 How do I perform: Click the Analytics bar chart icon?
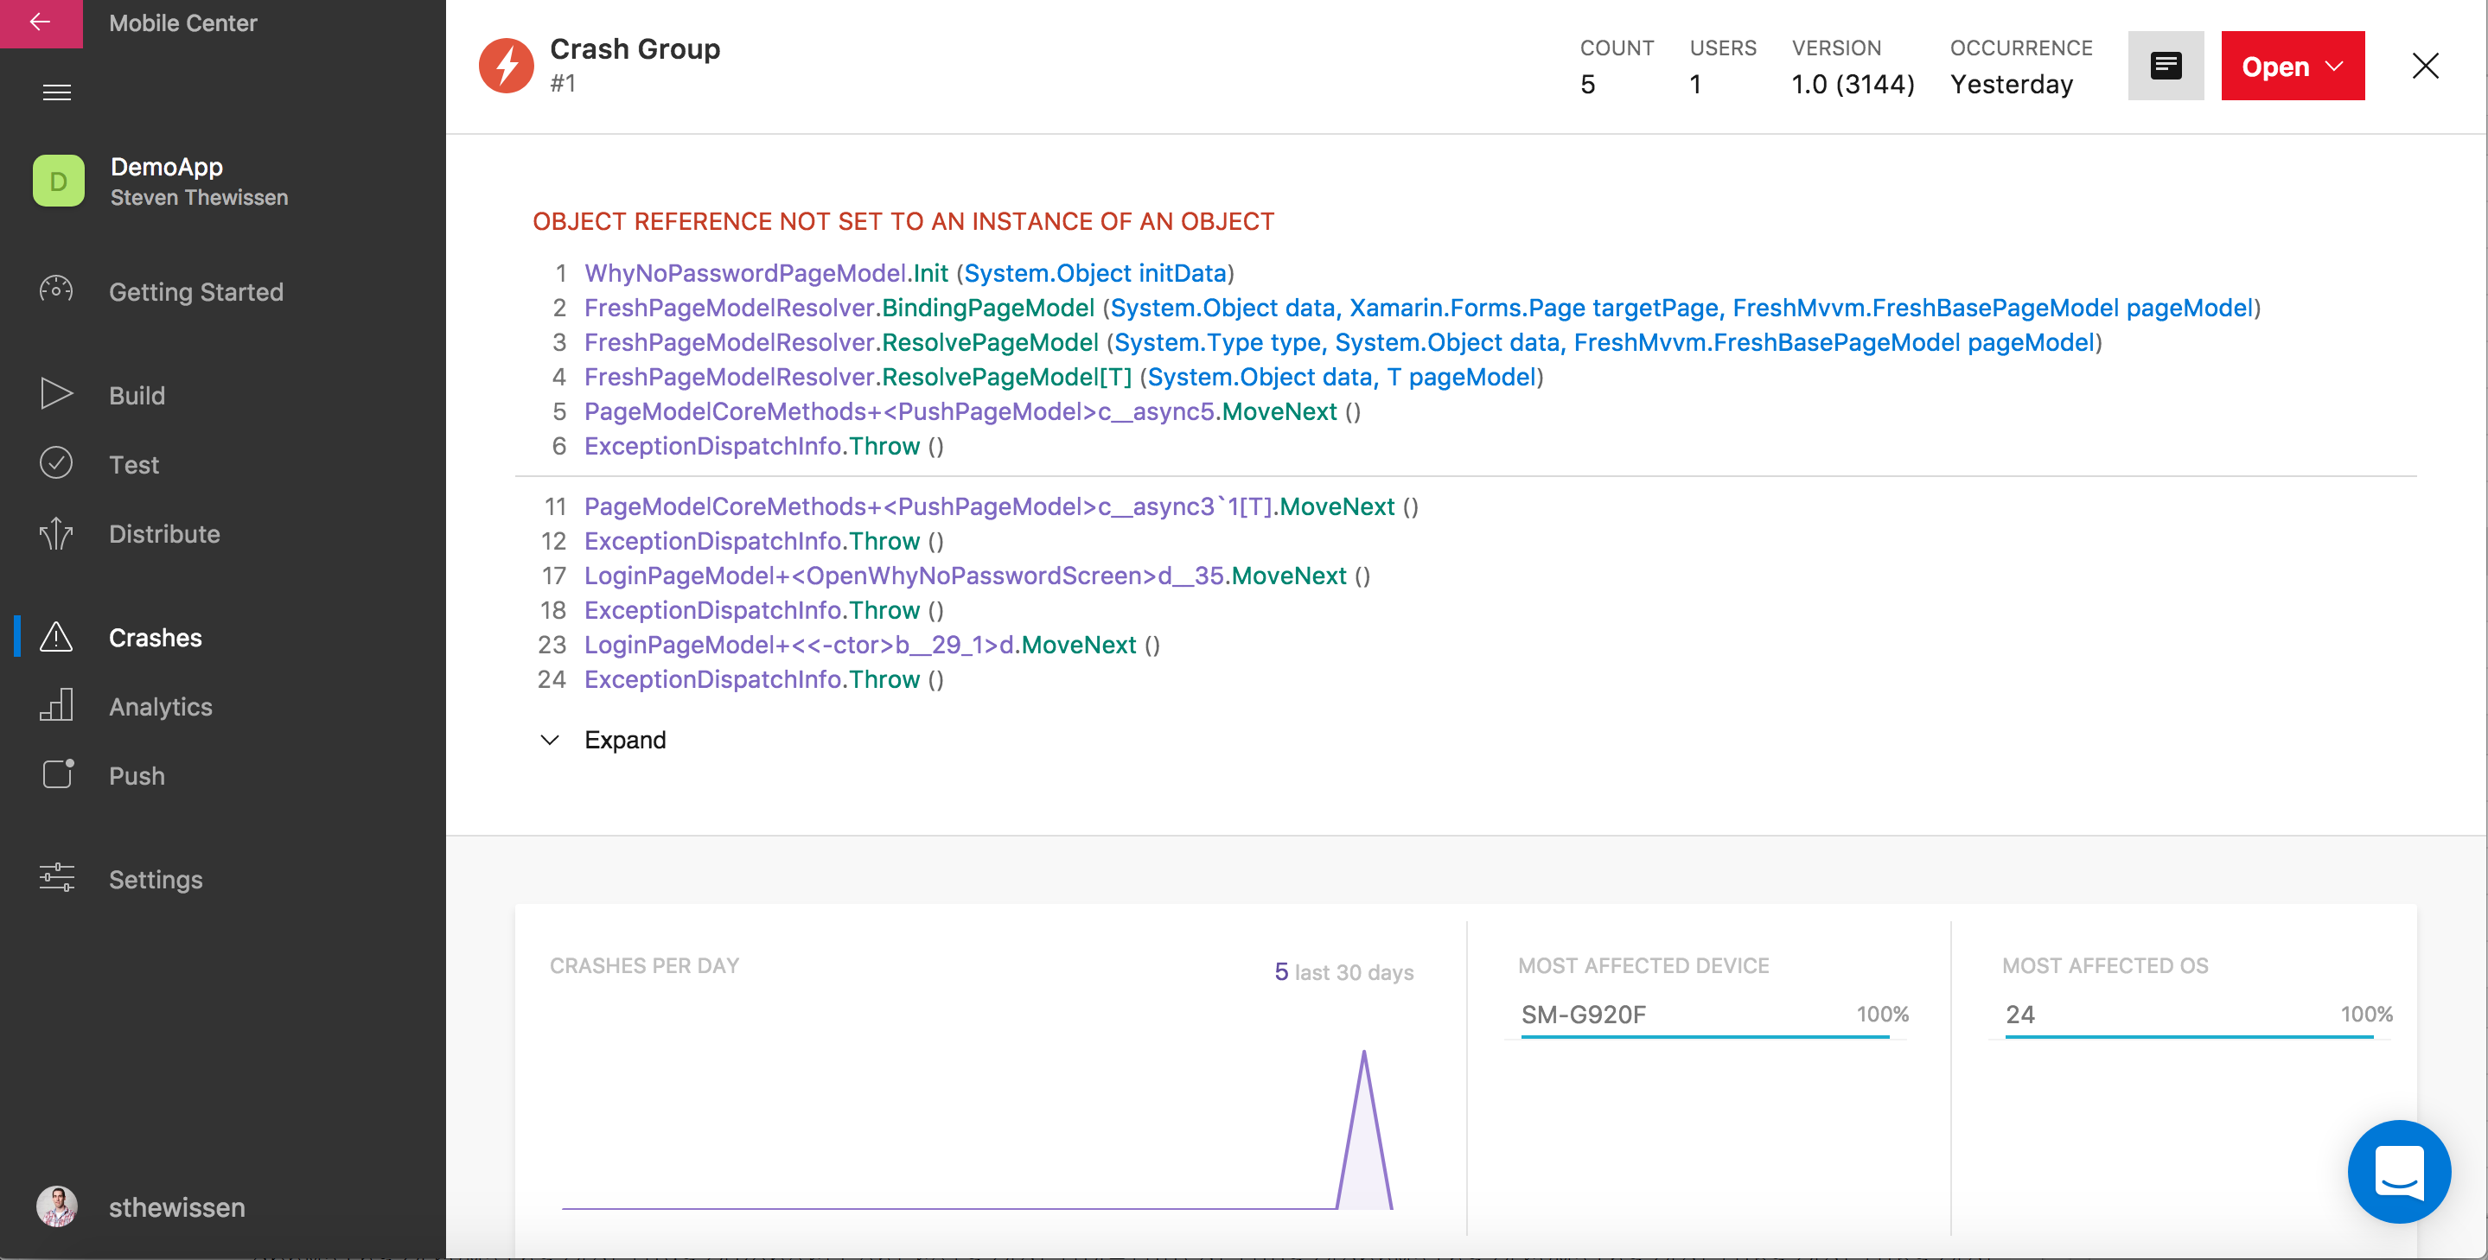[56, 706]
